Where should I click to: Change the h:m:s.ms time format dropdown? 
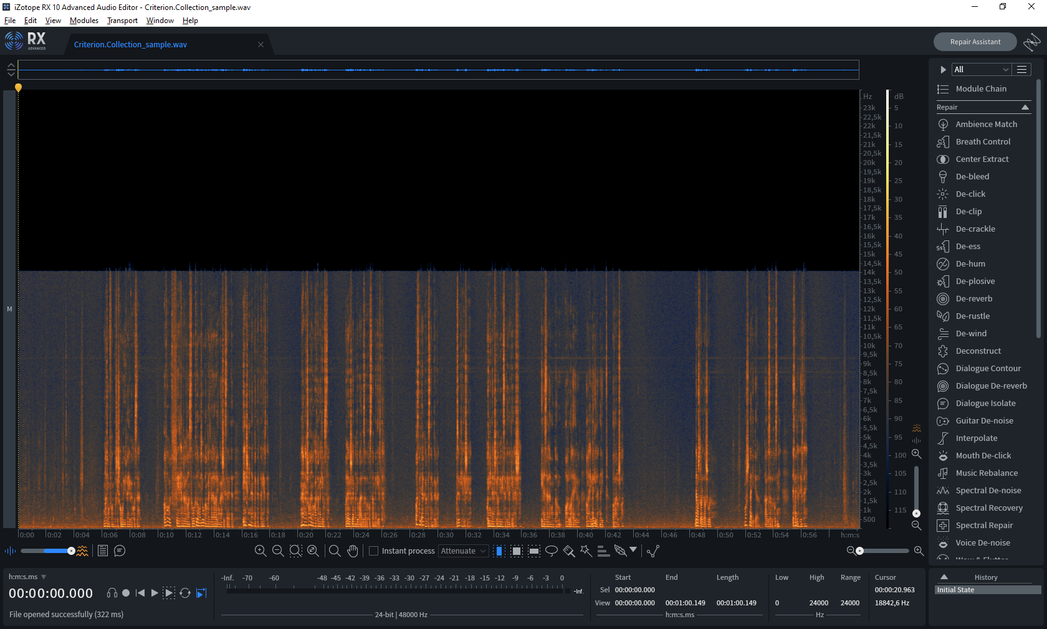pos(27,577)
